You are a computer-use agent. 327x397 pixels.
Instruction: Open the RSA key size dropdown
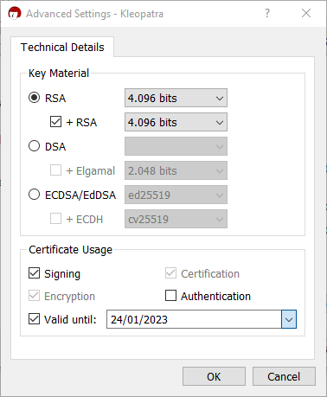pyautogui.click(x=176, y=98)
